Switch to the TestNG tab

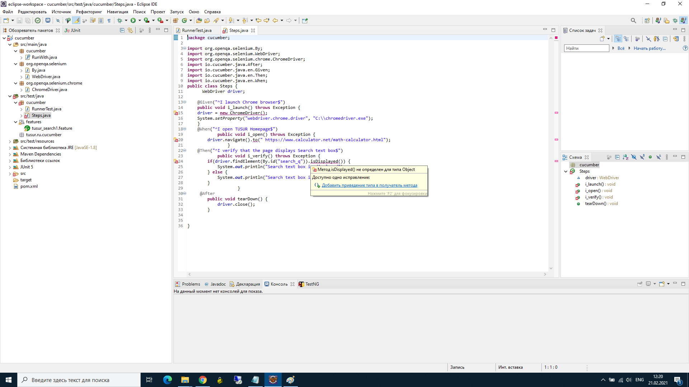(x=309, y=284)
